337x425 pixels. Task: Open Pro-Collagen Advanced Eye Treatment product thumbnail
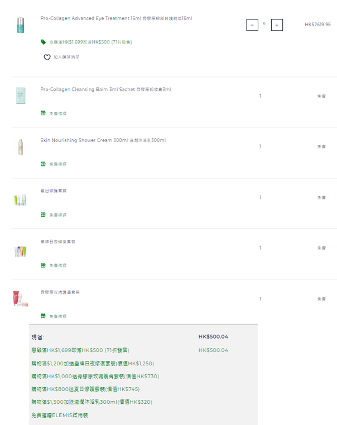(21, 25)
